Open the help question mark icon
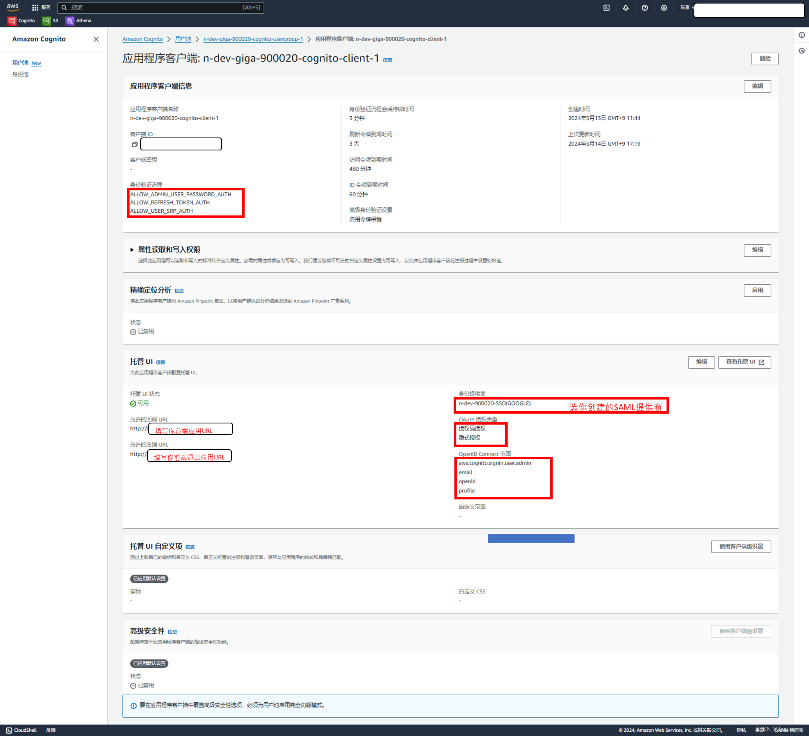The width and height of the screenshot is (809, 736). pyautogui.click(x=645, y=7)
